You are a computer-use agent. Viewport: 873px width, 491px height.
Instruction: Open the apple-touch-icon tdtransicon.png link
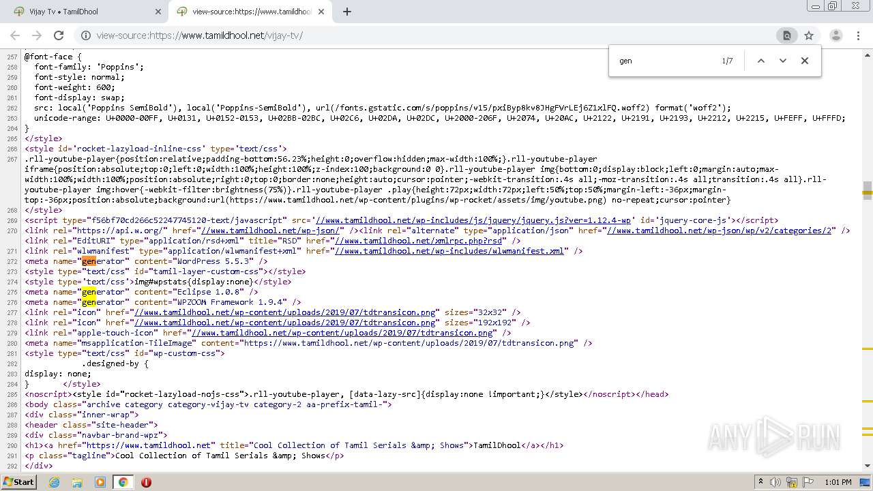point(343,333)
